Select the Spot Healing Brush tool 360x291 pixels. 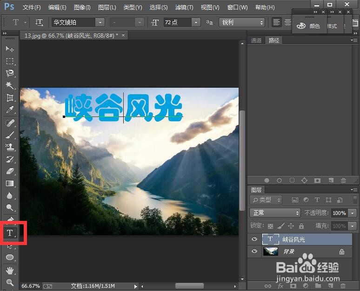(10, 123)
